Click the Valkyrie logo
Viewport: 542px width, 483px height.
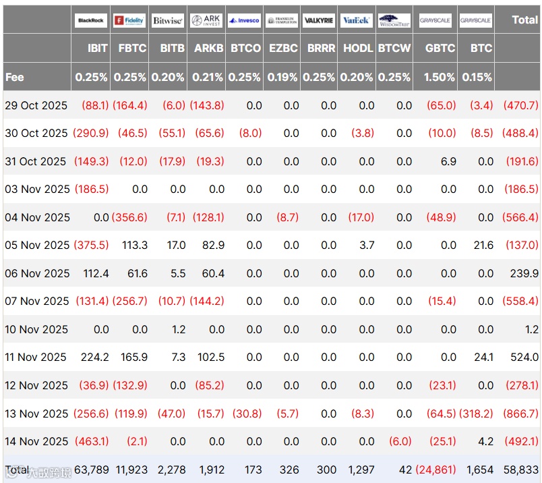pos(319,20)
